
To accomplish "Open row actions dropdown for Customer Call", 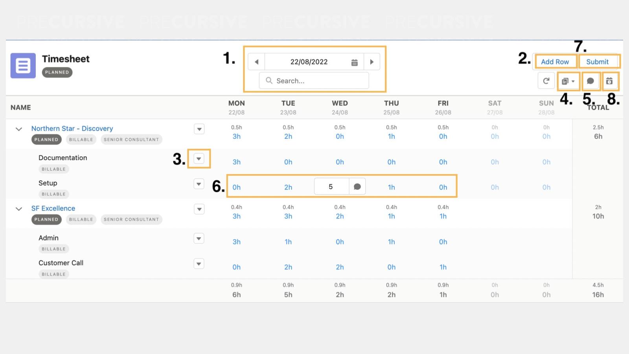I will pyautogui.click(x=199, y=264).
